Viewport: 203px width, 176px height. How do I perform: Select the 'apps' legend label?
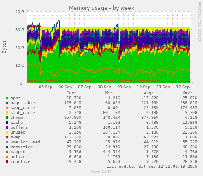click(16, 98)
